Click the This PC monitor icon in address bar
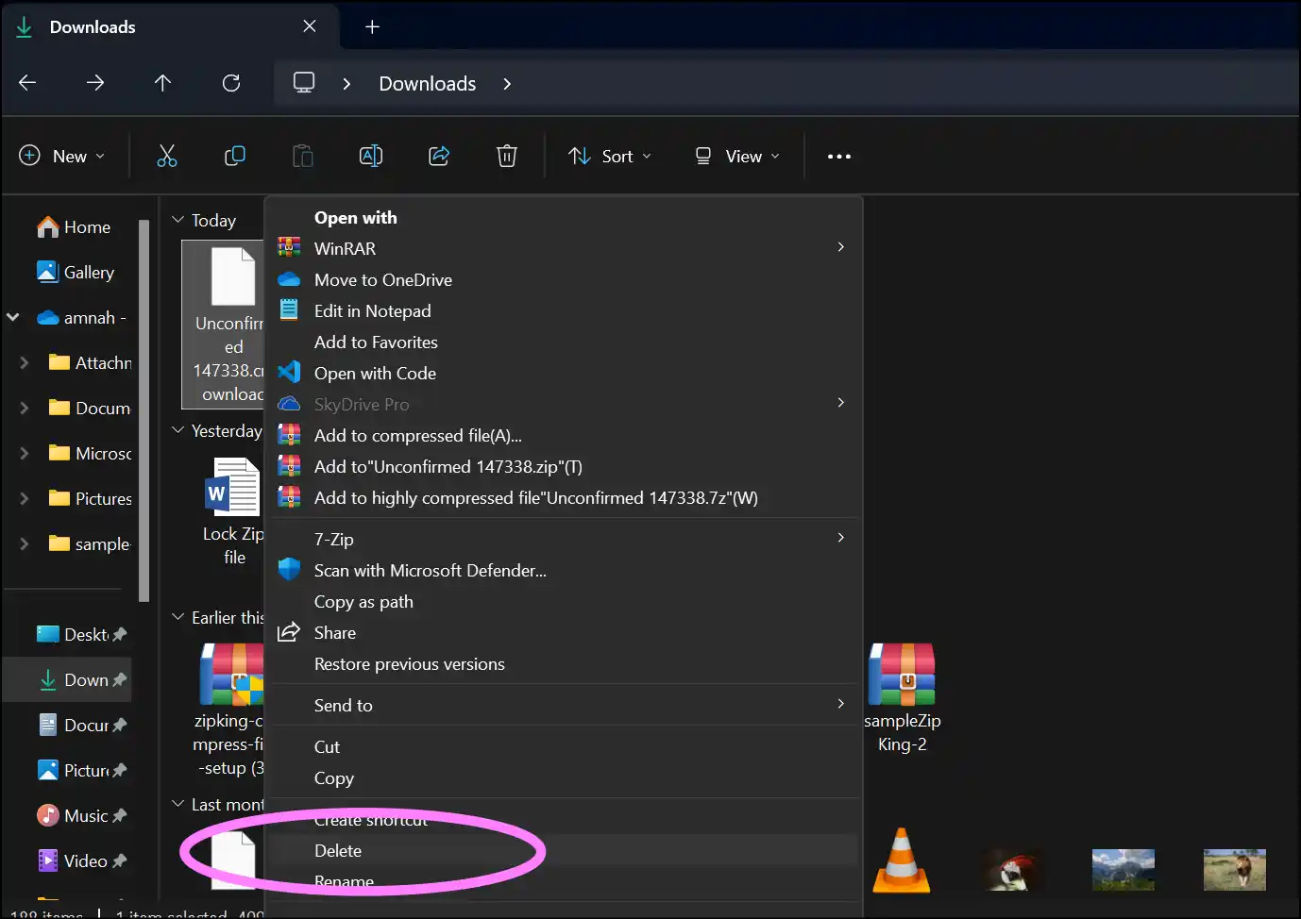1301x919 pixels. point(304,82)
